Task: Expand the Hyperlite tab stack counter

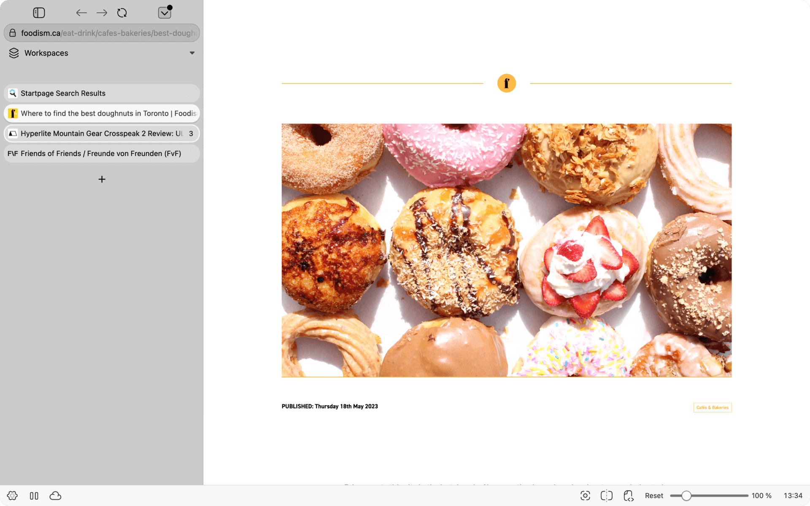Action: click(191, 134)
